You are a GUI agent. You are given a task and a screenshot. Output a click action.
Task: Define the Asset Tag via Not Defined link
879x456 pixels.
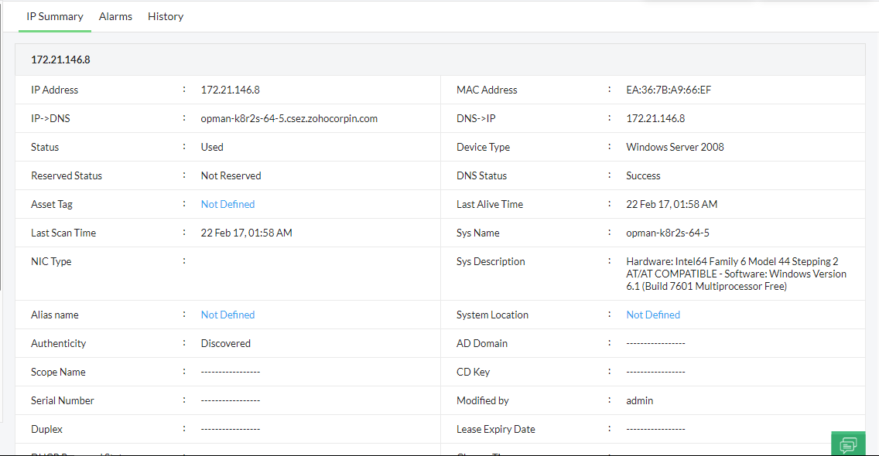click(x=227, y=203)
